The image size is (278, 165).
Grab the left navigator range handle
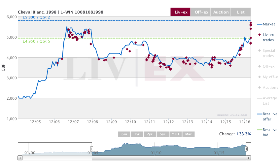92,149
